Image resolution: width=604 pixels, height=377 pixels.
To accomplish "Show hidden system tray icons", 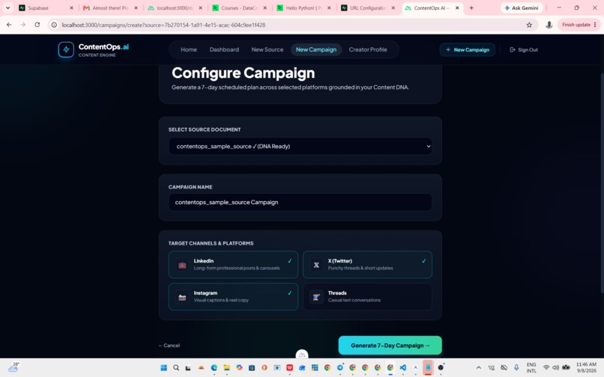I will point(478,368).
